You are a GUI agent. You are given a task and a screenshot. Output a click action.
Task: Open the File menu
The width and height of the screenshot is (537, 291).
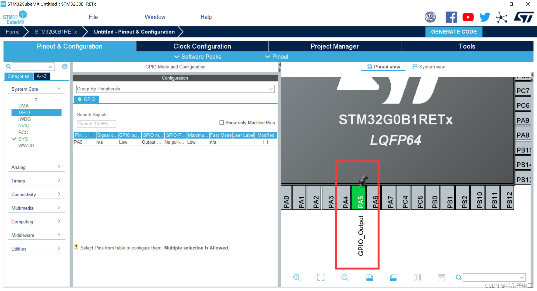[x=93, y=17]
